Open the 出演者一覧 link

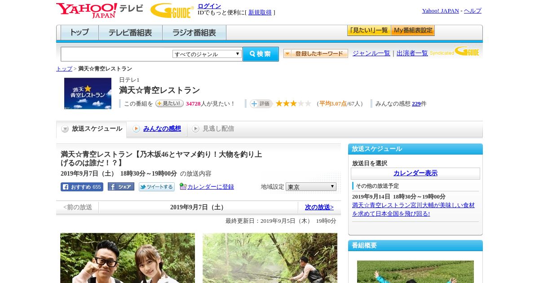[x=412, y=53]
